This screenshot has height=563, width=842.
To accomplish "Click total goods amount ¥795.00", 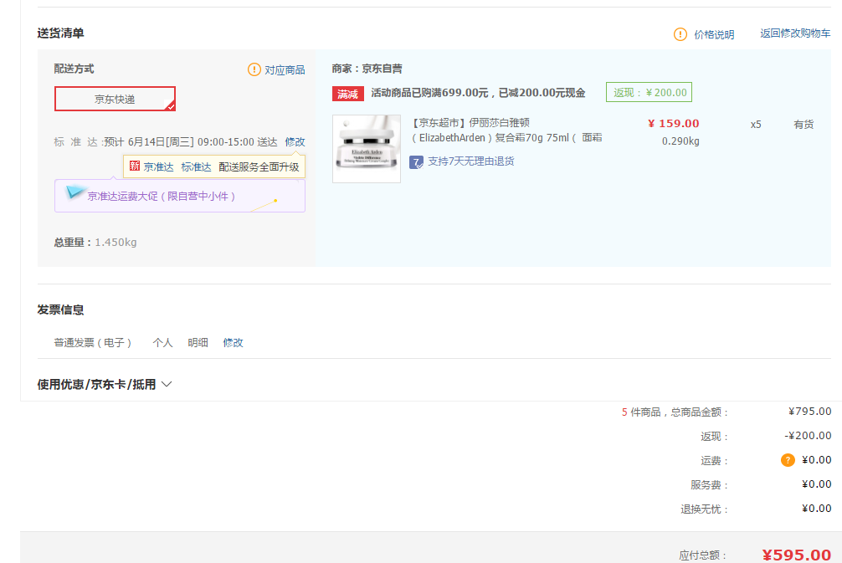I will (810, 411).
